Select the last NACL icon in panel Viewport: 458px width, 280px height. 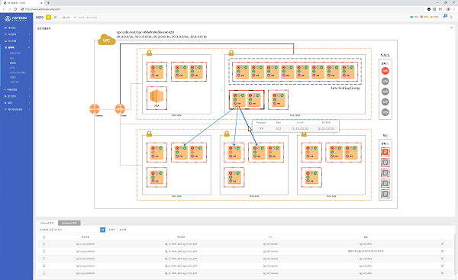pos(385,112)
